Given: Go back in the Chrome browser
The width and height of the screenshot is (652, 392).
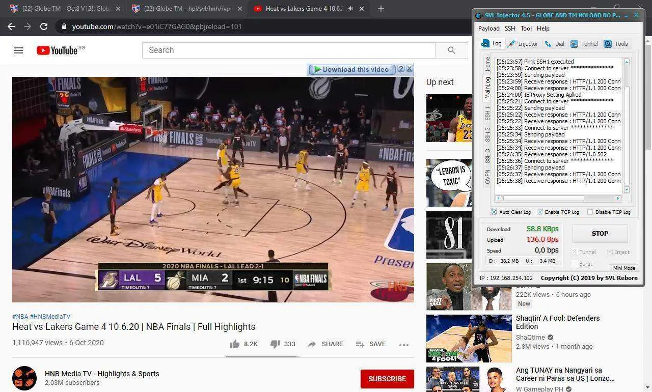Looking at the screenshot, I should click(11, 26).
